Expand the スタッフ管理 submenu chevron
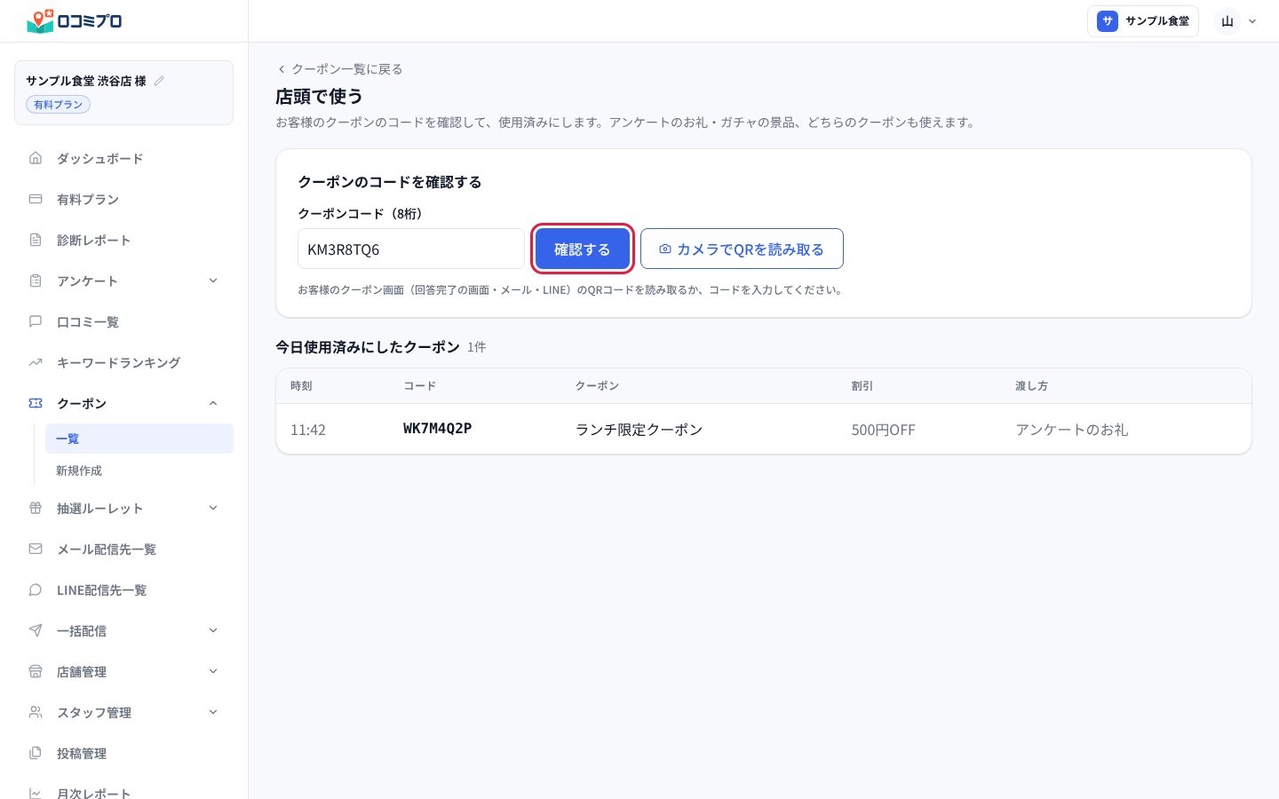This screenshot has height=799, width=1279. tap(213, 712)
